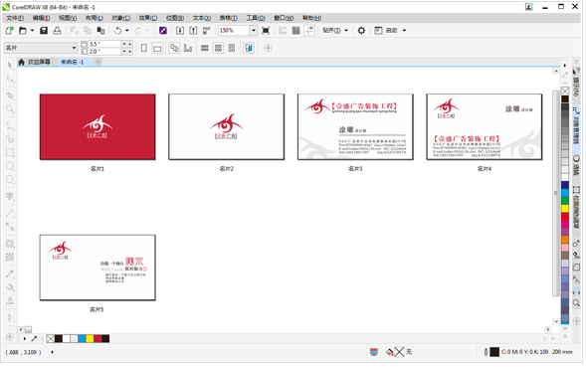Toggle the no-color X in document palette
The width and height of the screenshot is (586, 367).
(x=51, y=339)
